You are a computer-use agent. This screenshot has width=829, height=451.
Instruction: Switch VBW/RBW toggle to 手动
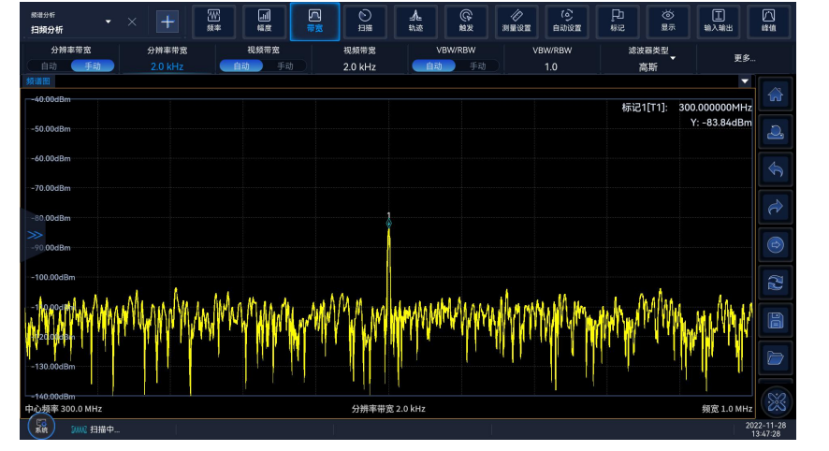tap(477, 66)
